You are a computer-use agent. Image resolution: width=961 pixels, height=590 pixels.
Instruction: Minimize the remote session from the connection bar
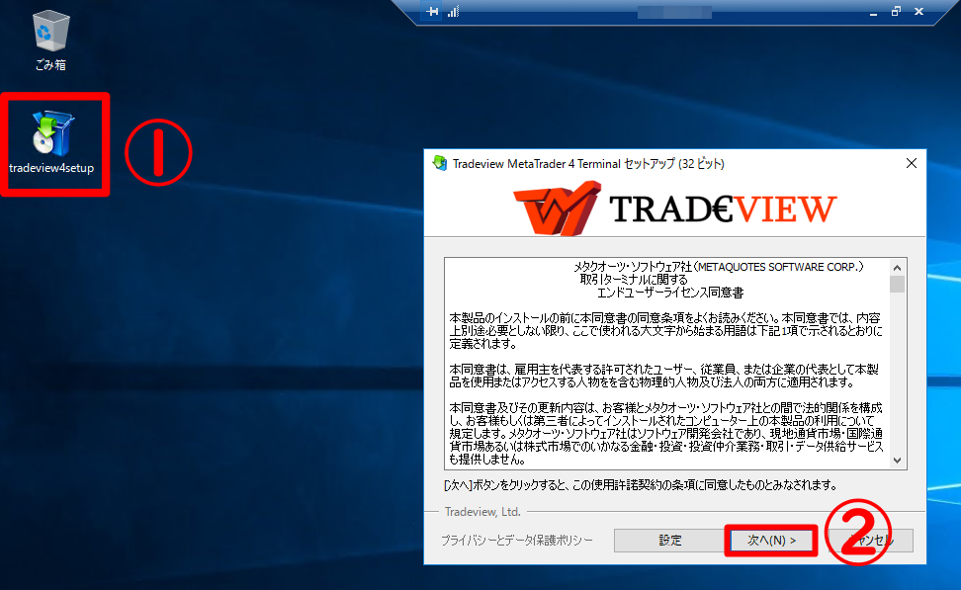point(873,12)
